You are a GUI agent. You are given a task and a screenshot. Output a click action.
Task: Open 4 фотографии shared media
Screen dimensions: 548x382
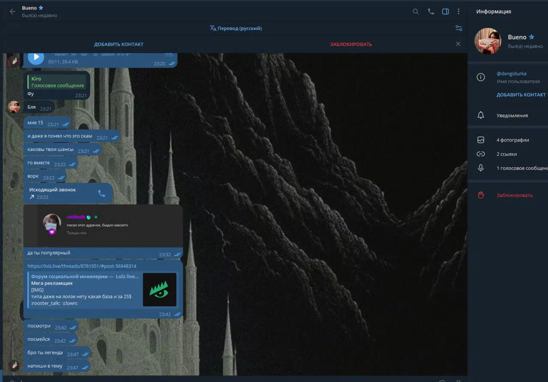(512, 140)
